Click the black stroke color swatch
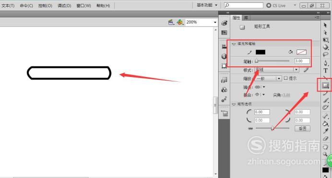332x178 pixels. pyautogui.click(x=260, y=52)
